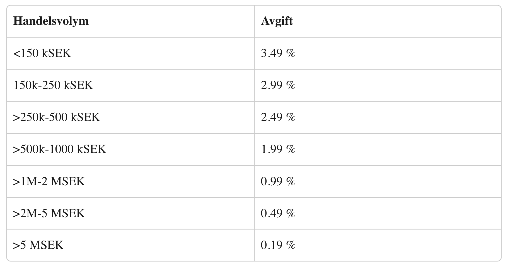The image size is (508, 267).
Task: Click the greater-than sign before 5 MSEK
Action: (16, 245)
